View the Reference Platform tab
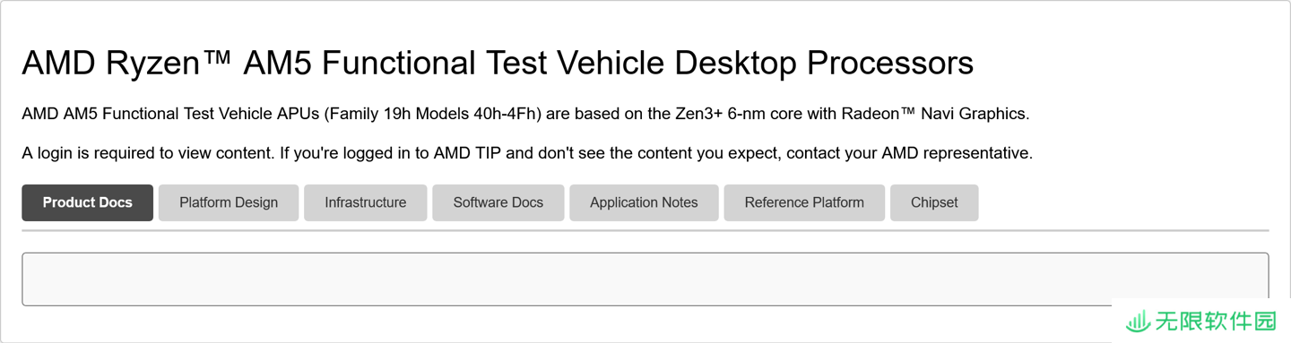Screen dimensions: 1291x343 804,202
